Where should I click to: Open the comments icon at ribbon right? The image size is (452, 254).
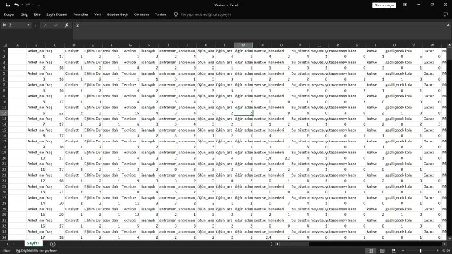click(x=446, y=14)
